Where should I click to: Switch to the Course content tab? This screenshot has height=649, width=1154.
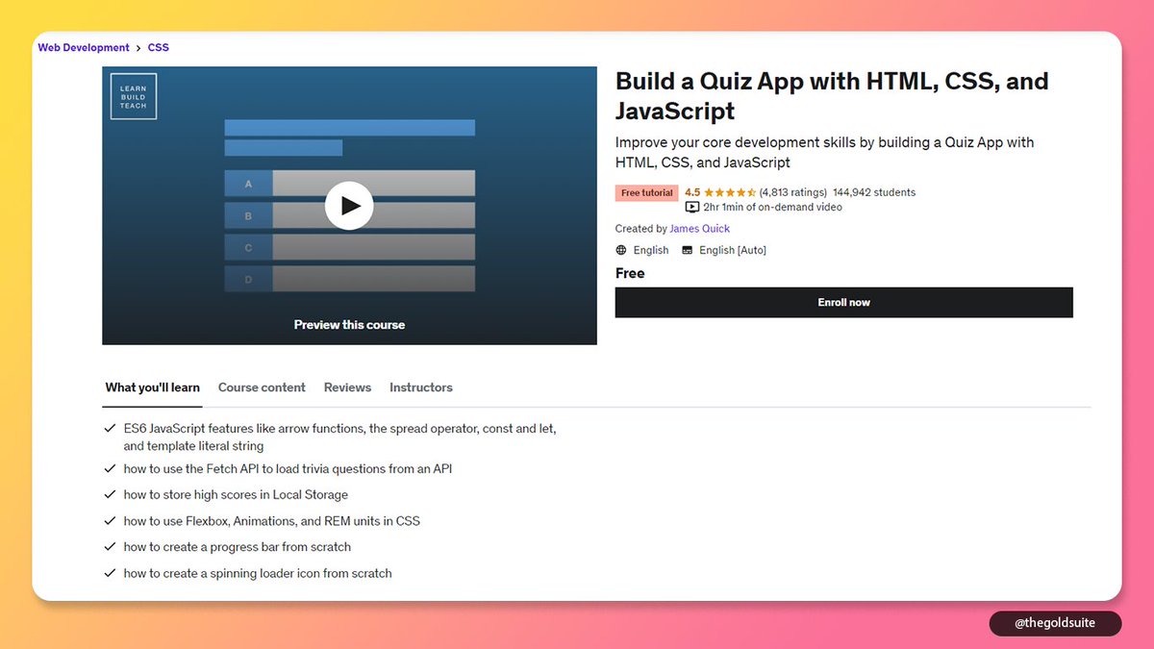pyautogui.click(x=262, y=387)
